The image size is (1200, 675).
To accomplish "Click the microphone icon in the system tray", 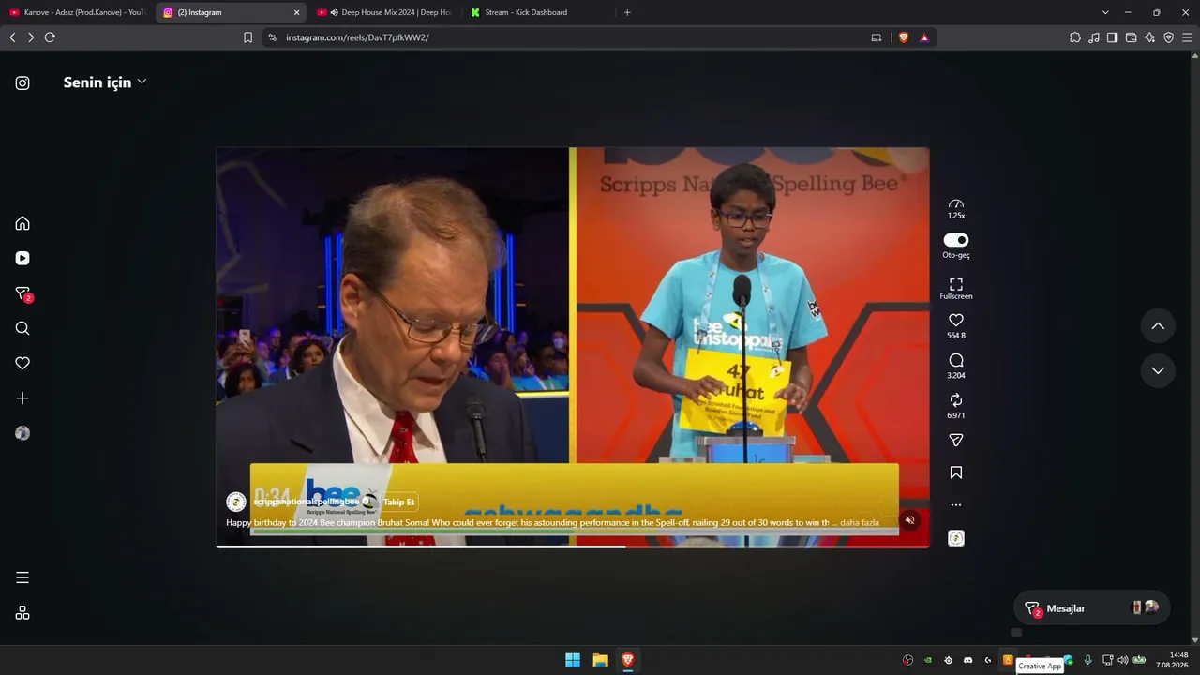I will tap(1087, 660).
